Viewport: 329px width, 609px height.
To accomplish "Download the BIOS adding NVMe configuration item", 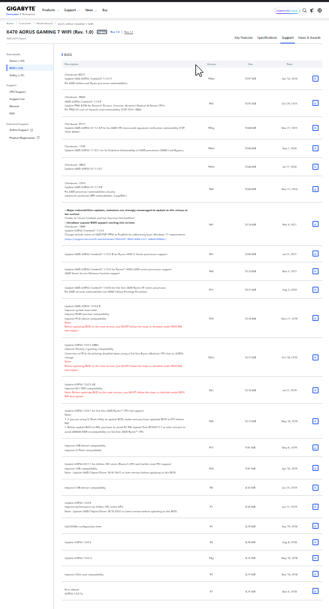I will (315, 526).
